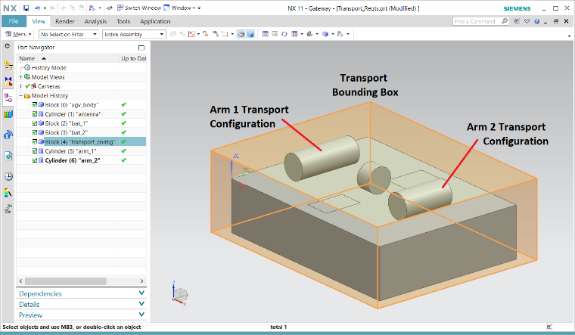Click the Save icon in quick access toolbar
Viewport: 575px width, 335px height.
tap(26, 8)
